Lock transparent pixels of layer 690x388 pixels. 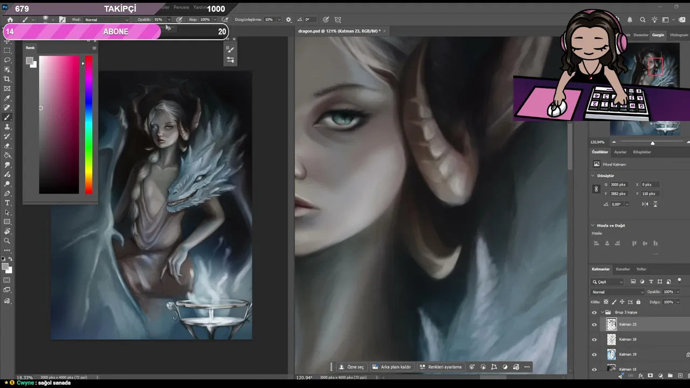pos(606,302)
